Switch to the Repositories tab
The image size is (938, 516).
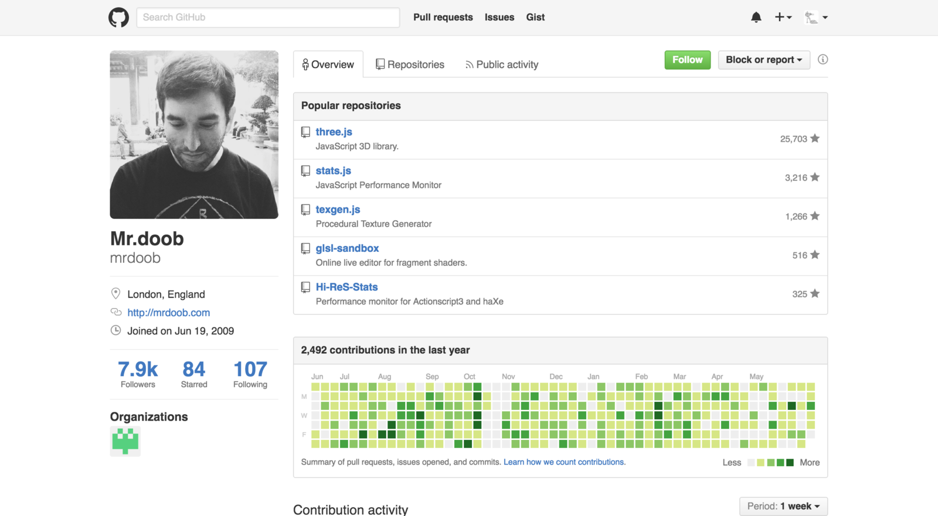point(410,64)
